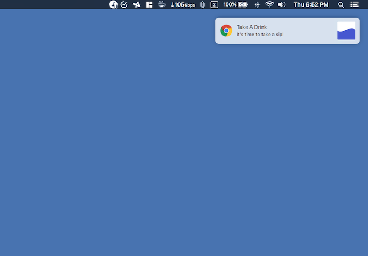Click the checkmark clock menu bar icon

(124, 5)
